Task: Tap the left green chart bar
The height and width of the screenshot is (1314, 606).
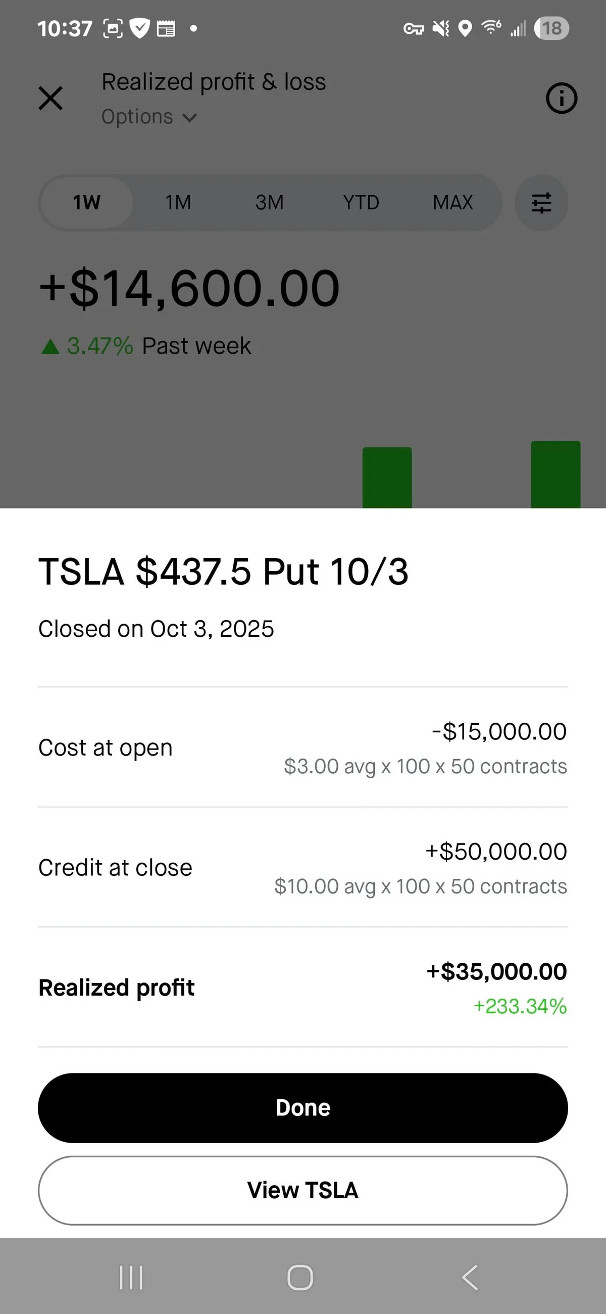Action: [x=387, y=478]
